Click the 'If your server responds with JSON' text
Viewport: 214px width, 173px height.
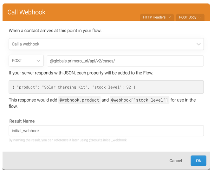pyautogui.click(x=81, y=73)
